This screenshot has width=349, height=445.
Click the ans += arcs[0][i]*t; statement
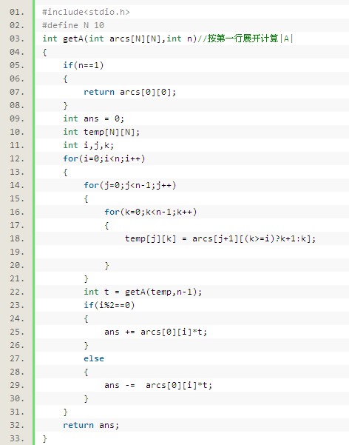(x=156, y=332)
